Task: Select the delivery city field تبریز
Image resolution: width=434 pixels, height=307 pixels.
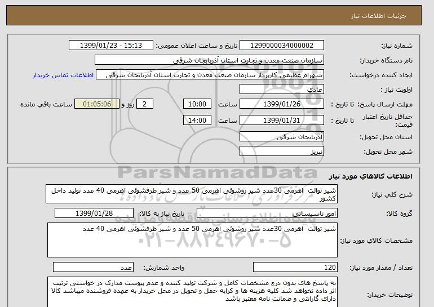Action: coord(282,152)
